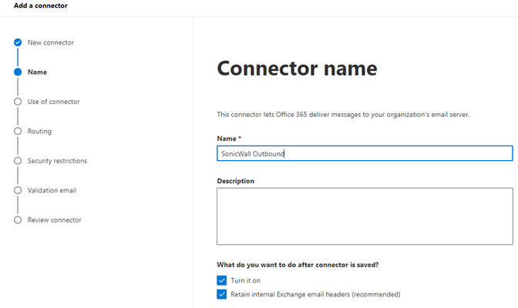Click the empty circle beside Use of connector
This screenshot has width=518, height=308.
pos(18,101)
